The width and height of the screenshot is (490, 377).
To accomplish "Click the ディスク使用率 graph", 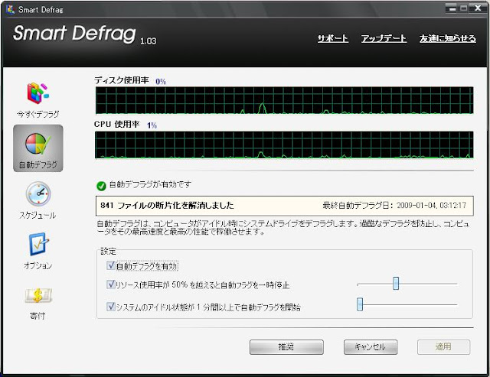I will click(x=284, y=100).
